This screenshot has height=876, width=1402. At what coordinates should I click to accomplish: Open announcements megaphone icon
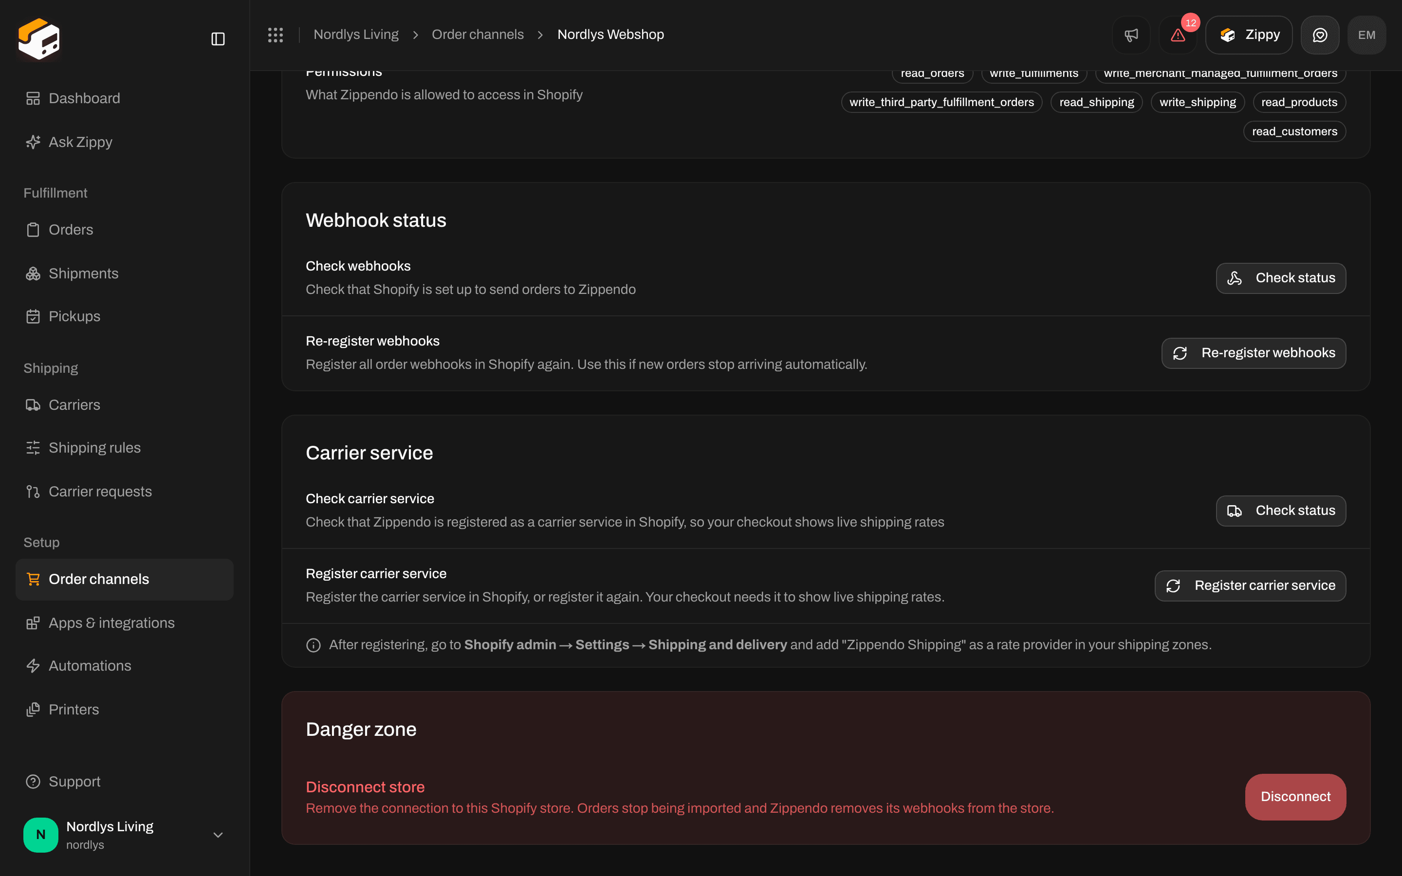(1131, 35)
